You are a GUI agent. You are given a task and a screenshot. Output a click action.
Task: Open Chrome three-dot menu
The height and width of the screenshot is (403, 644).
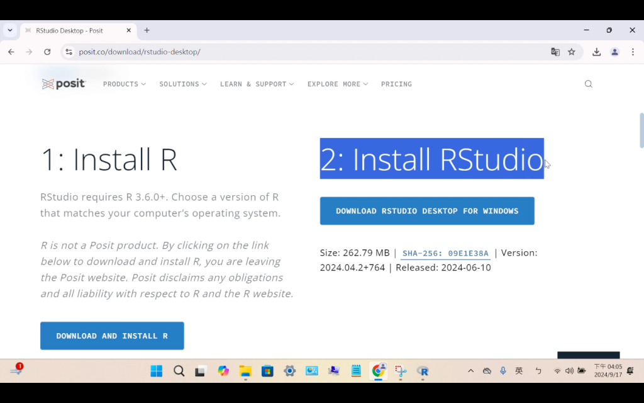633,52
